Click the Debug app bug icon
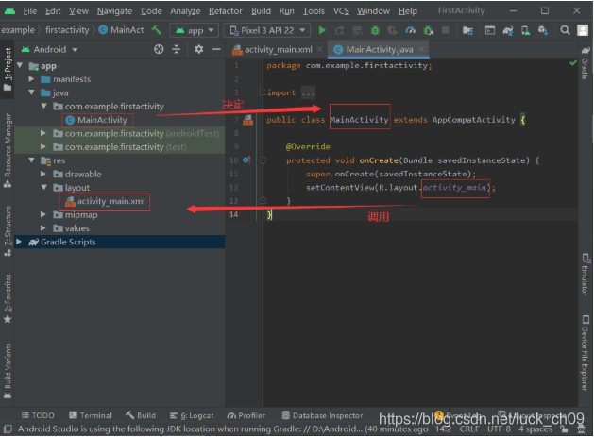This screenshot has width=594, height=437. 375,30
